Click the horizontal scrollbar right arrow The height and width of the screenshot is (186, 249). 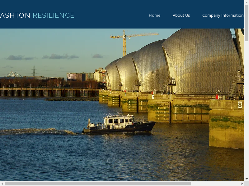click(x=242, y=184)
